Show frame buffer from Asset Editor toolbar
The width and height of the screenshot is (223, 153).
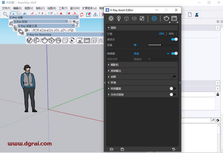(x=174, y=18)
